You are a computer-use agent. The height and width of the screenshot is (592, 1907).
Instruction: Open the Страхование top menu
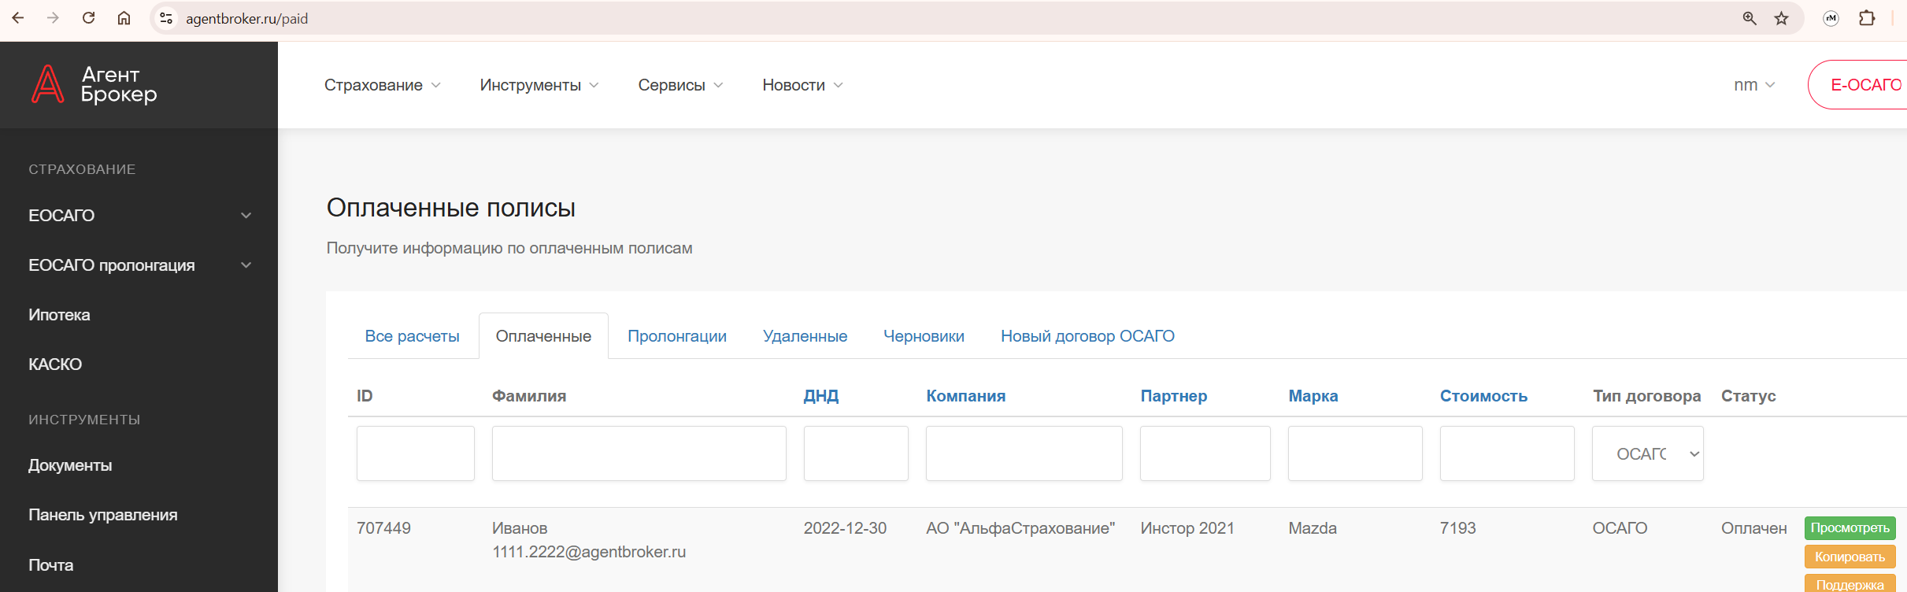(382, 85)
